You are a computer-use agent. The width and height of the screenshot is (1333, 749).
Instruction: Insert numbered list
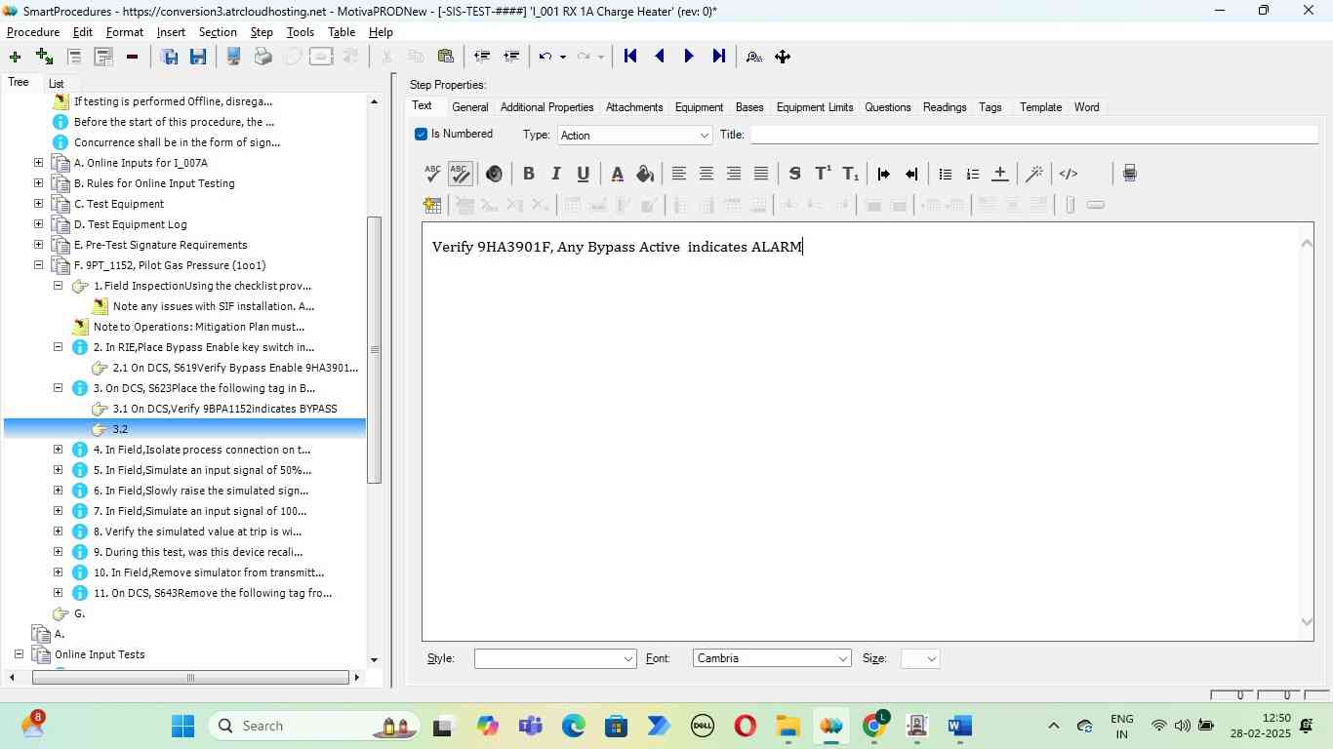972,174
